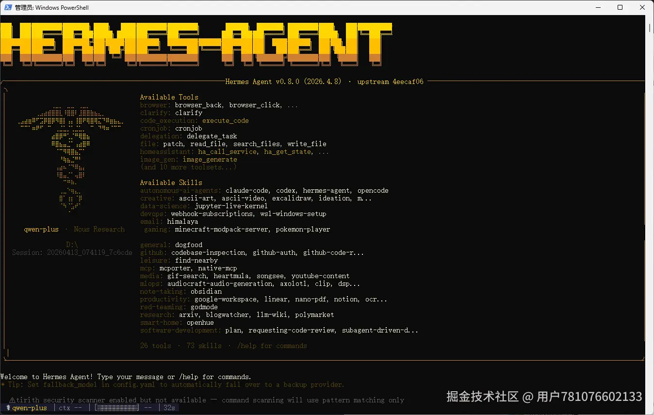
Task: Click the Nous Research label
Action: click(x=99, y=229)
